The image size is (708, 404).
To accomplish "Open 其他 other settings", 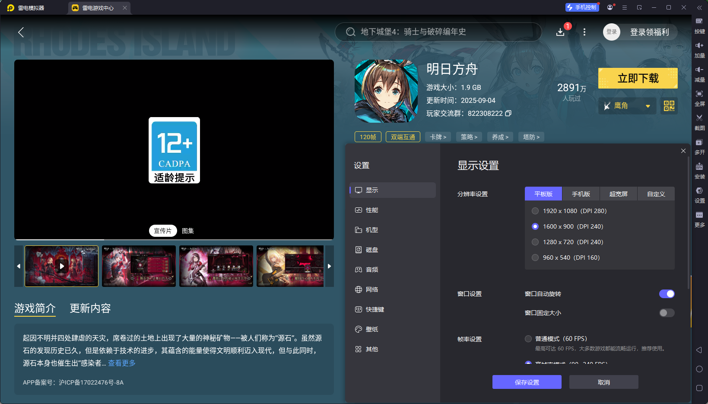I will (393, 349).
